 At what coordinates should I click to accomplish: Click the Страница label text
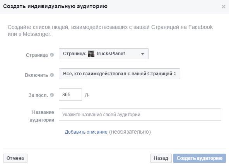pyautogui.click(x=37, y=55)
